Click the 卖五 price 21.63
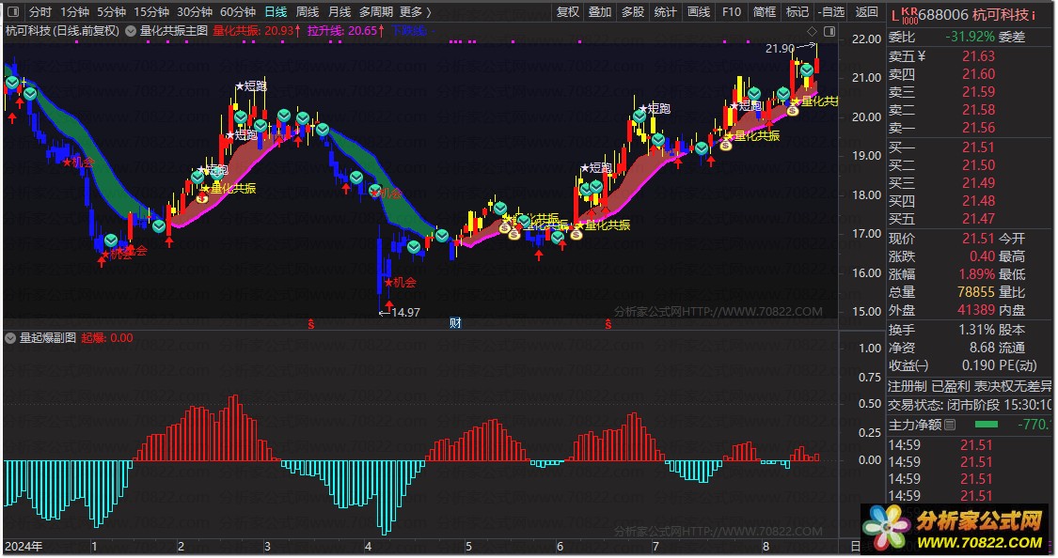 click(978, 56)
